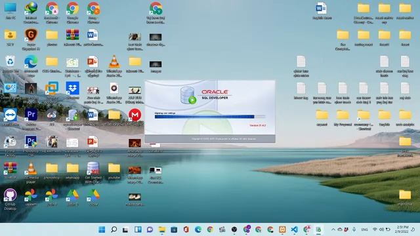Image resolution: width=420 pixels, height=236 pixels.
Task: Click the SQL Developer splash progress bar
Action: pyautogui.click(x=210, y=117)
